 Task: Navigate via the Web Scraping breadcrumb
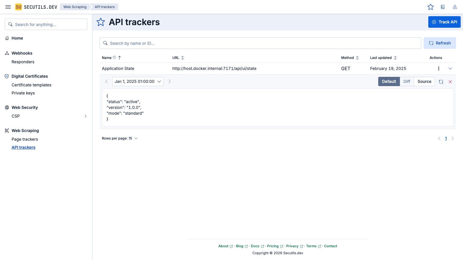click(x=75, y=7)
